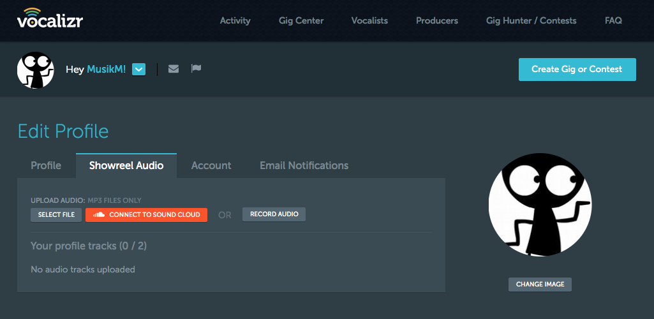Click the Select File button

(56, 215)
